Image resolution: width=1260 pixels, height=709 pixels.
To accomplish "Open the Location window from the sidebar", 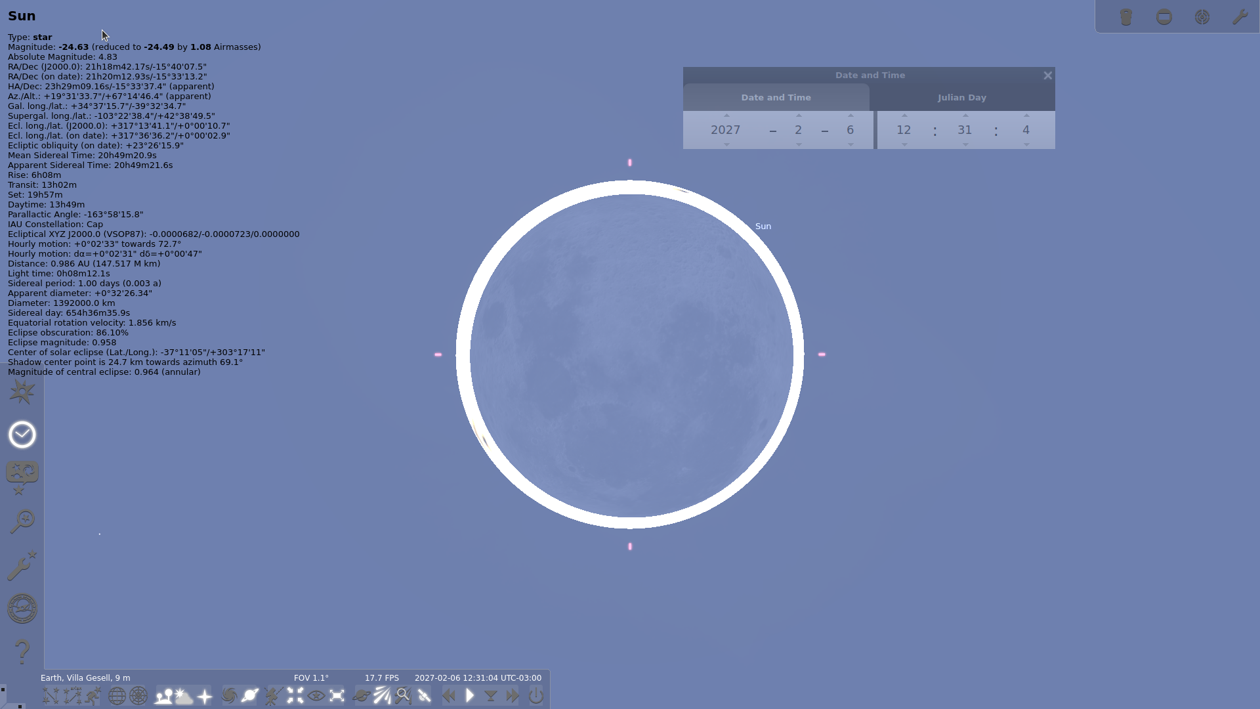I will tap(22, 392).
